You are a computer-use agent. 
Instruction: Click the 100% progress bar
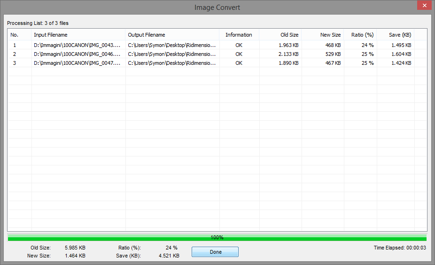217,238
